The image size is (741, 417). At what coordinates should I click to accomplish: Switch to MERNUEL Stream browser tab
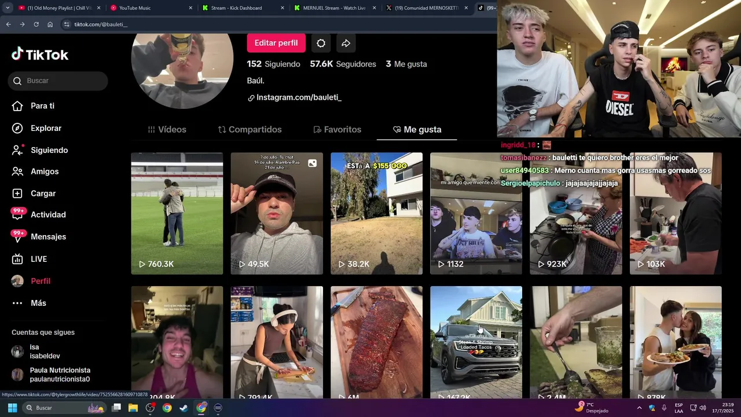point(335,8)
